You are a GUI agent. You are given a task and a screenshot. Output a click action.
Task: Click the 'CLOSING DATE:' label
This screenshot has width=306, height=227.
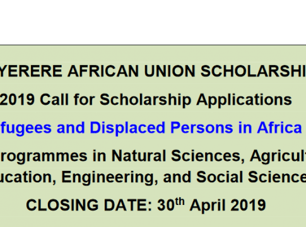pos(89,205)
